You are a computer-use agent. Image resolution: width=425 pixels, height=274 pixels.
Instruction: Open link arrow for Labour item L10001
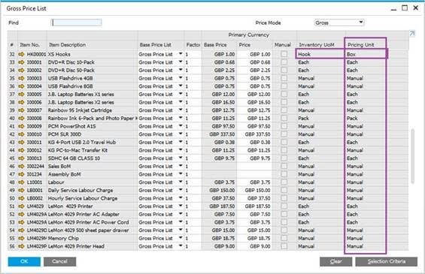(21, 182)
